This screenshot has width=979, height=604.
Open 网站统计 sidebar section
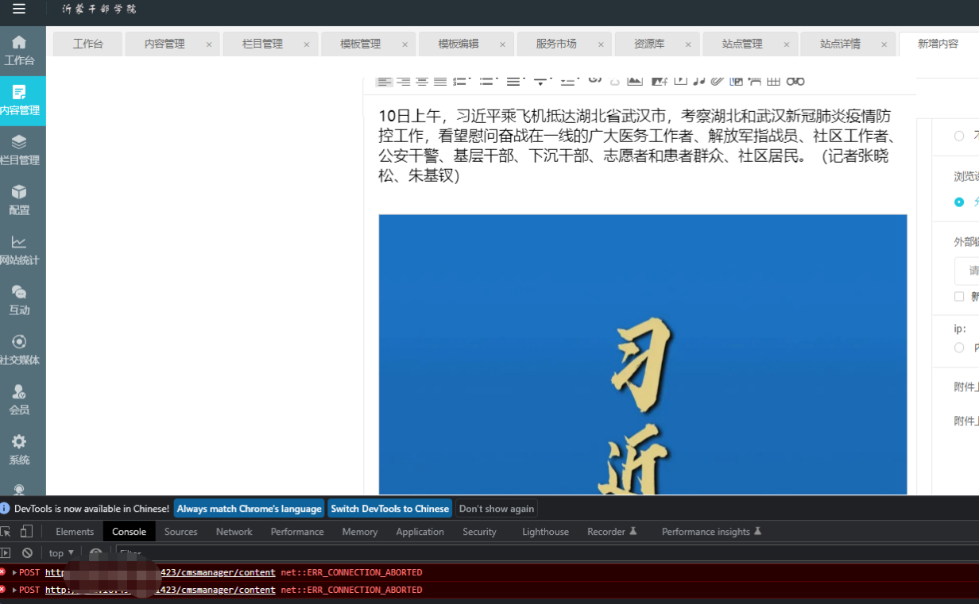[20, 250]
